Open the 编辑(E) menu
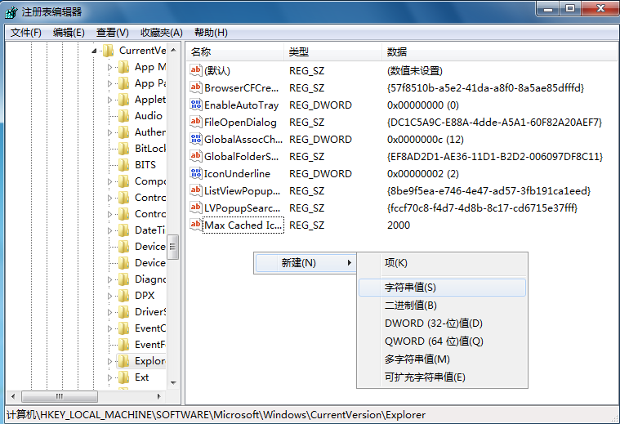This screenshot has height=424, width=620. point(69,33)
